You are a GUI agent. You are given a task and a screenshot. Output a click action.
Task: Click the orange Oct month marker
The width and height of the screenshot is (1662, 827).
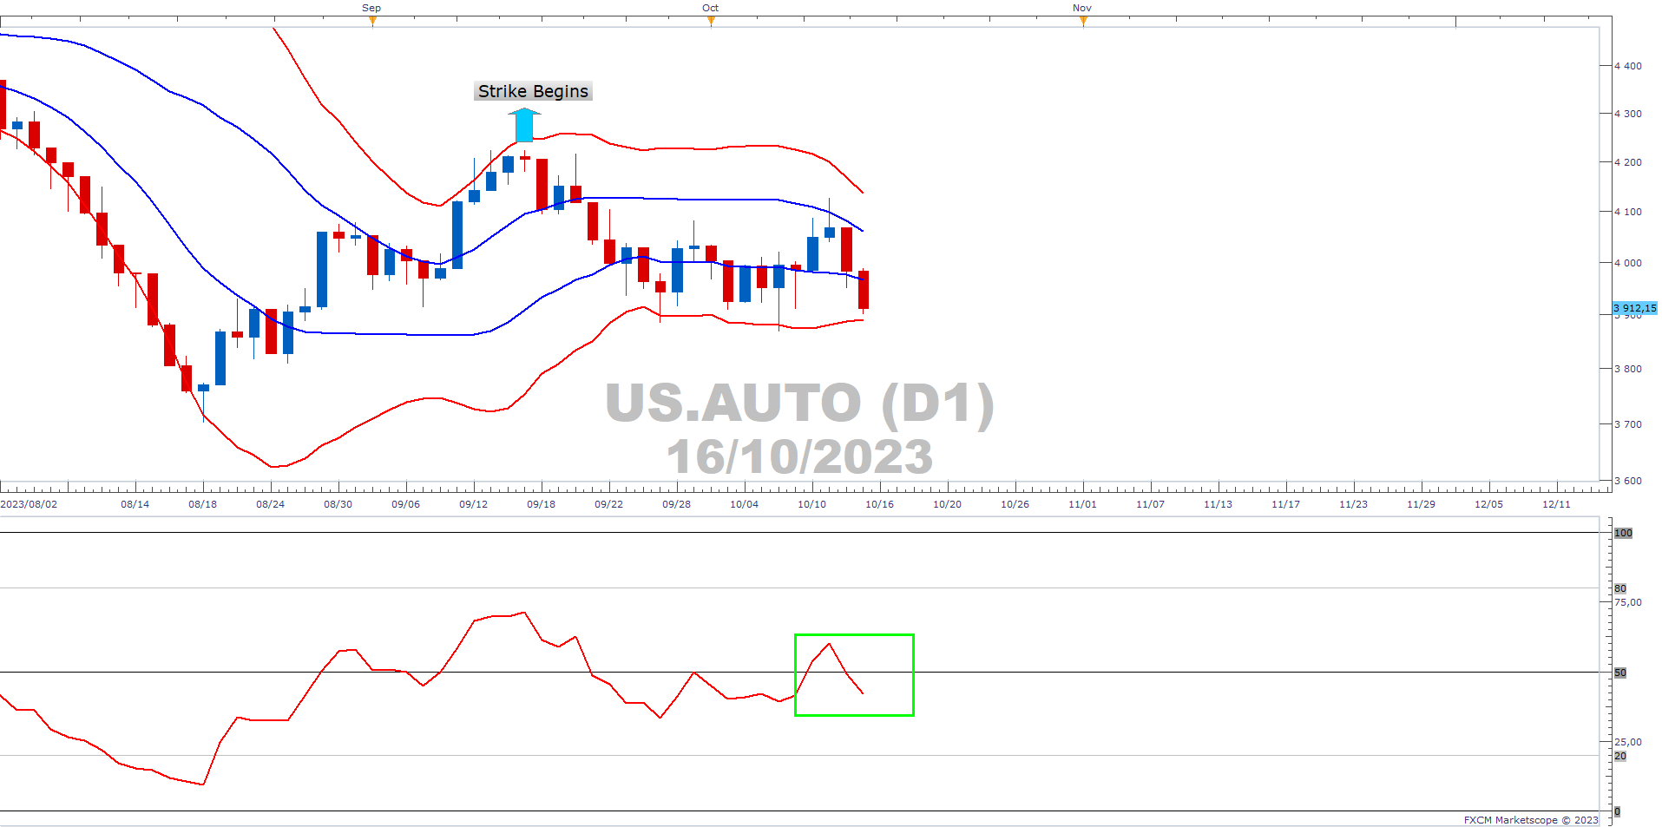711,20
